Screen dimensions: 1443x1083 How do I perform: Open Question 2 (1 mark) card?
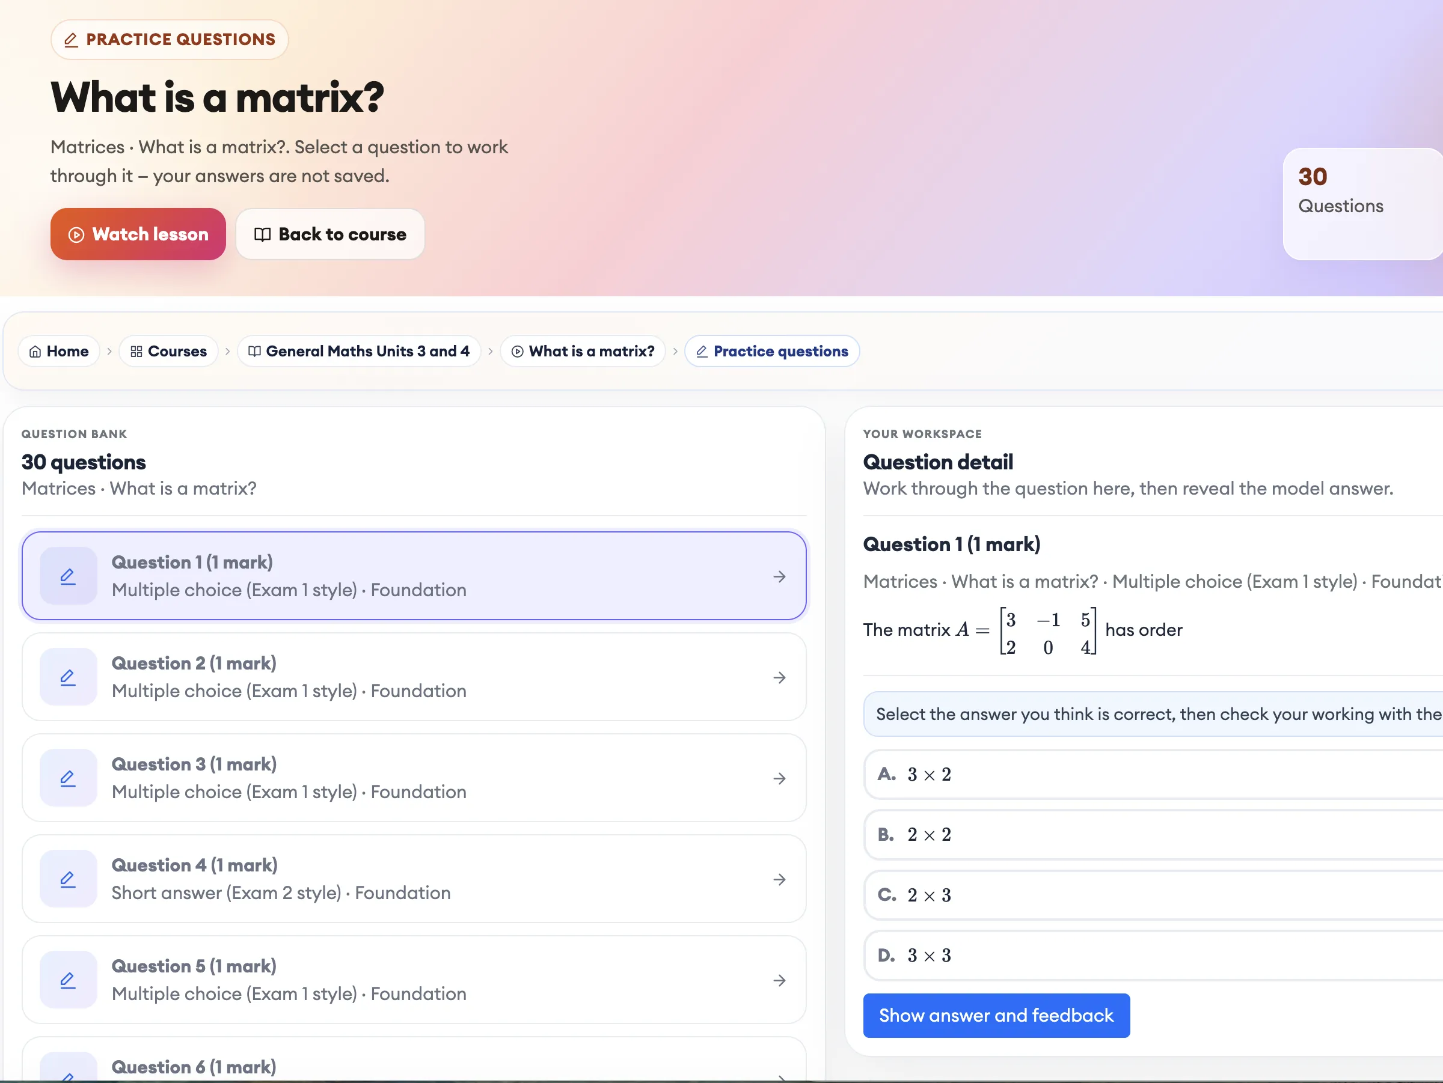click(x=414, y=677)
